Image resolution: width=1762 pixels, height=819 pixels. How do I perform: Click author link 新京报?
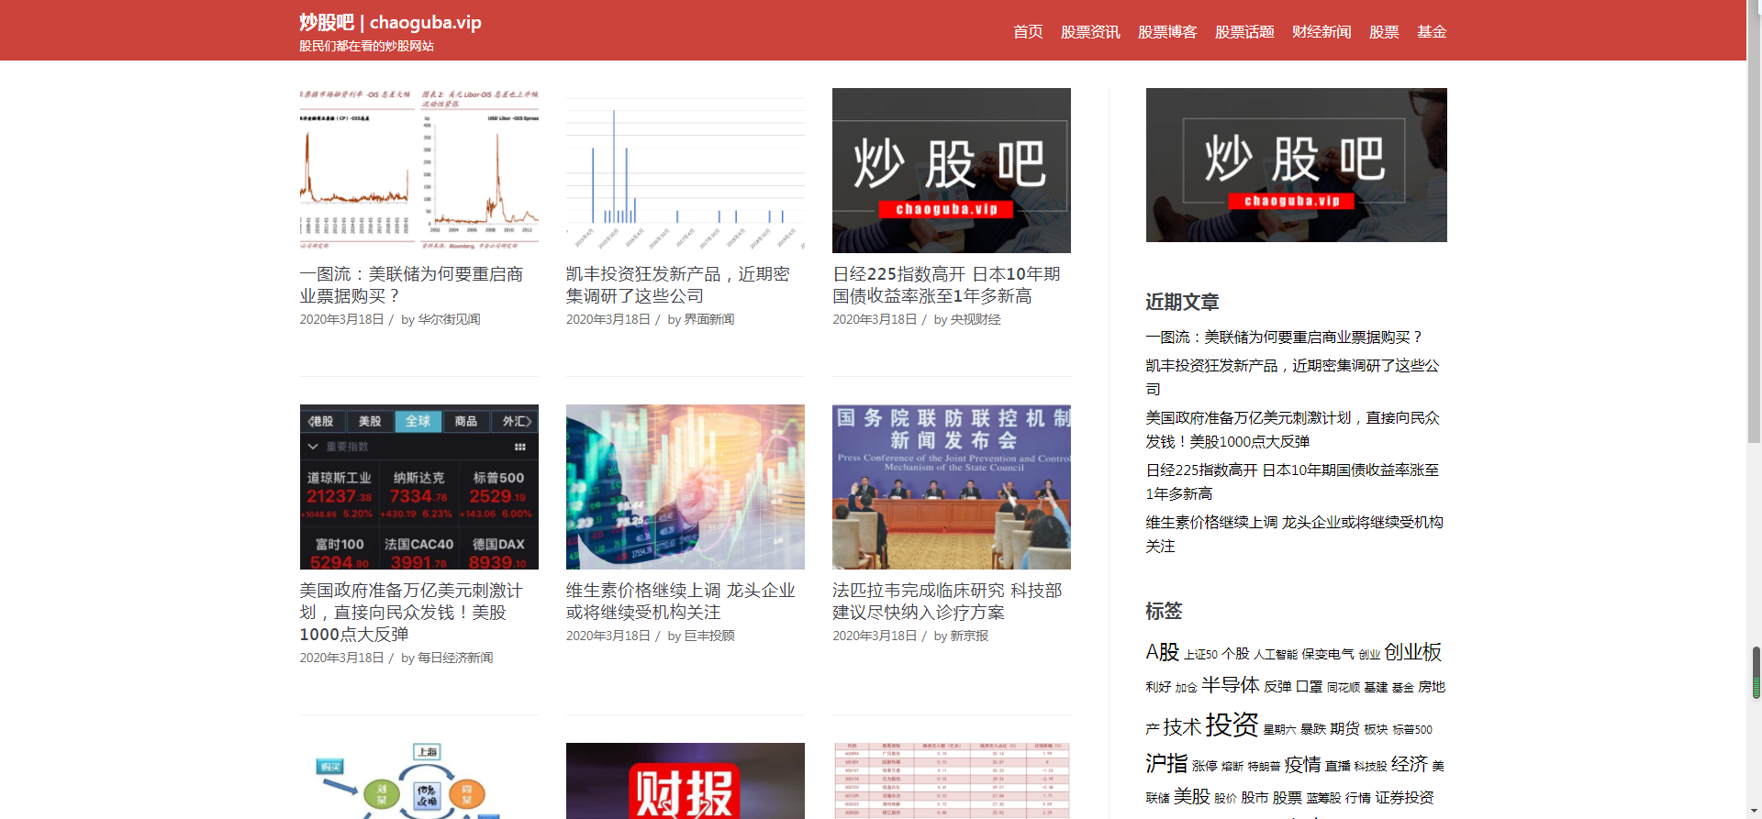(969, 636)
